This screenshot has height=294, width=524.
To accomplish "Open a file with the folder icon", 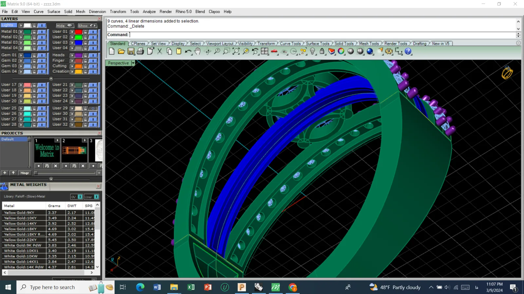I will (121, 51).
